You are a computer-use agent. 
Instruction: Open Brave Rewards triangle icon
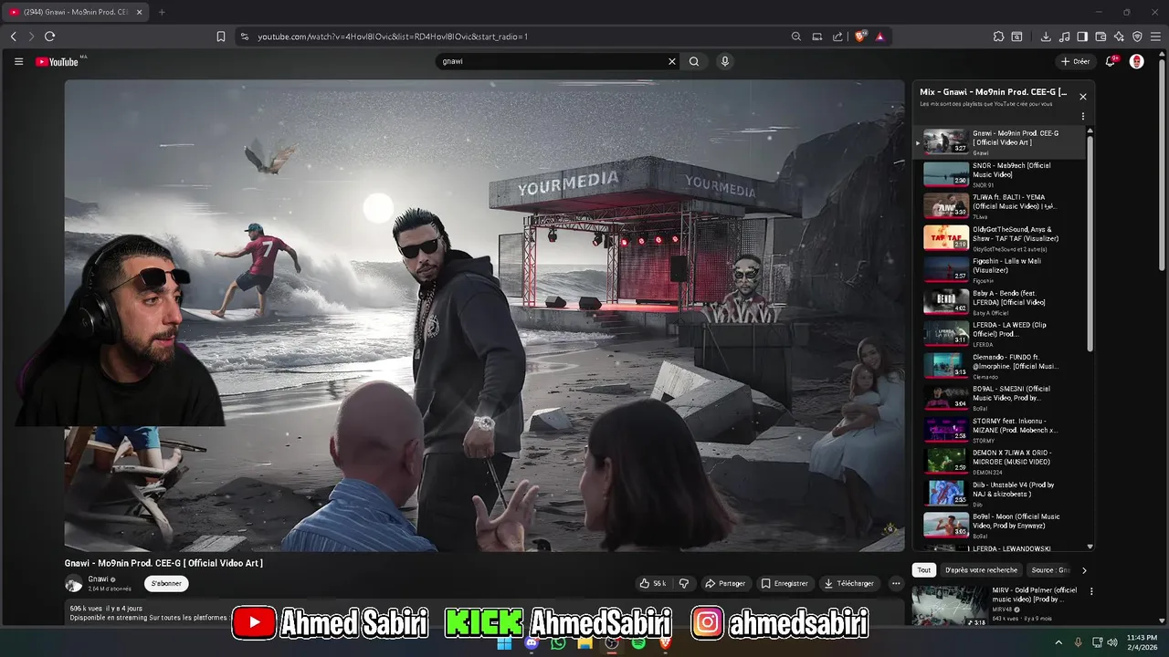pos(880,36)
